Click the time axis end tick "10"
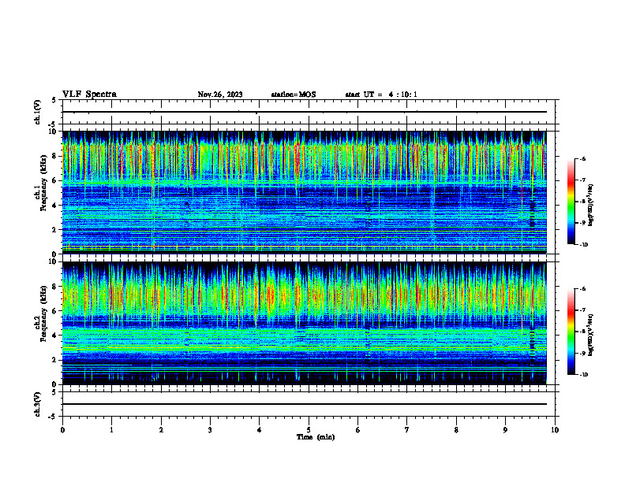 [x=555, y=430]
